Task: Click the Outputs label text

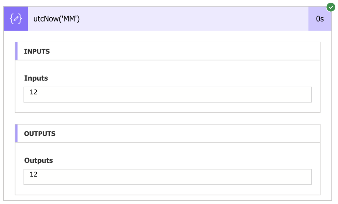Action: click(38, 161)
